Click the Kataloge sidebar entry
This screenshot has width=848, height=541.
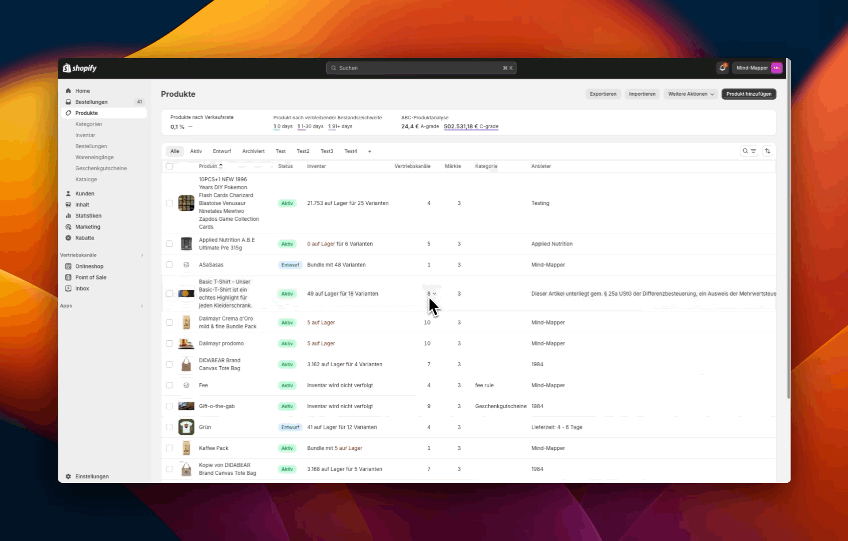[x=86, y=179]
